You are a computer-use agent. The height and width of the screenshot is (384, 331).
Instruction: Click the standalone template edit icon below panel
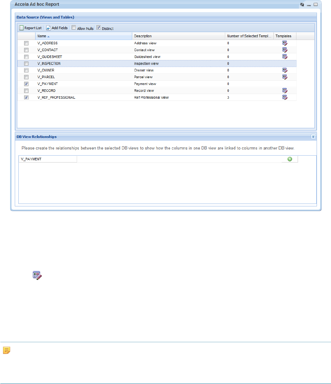point(37,276)
